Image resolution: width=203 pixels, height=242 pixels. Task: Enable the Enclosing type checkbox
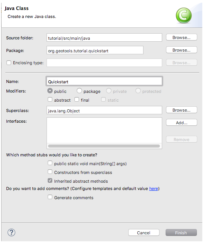9,63
